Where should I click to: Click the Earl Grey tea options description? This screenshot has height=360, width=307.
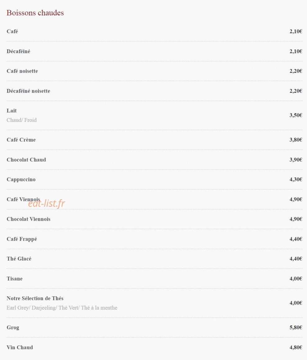[62, 308]
